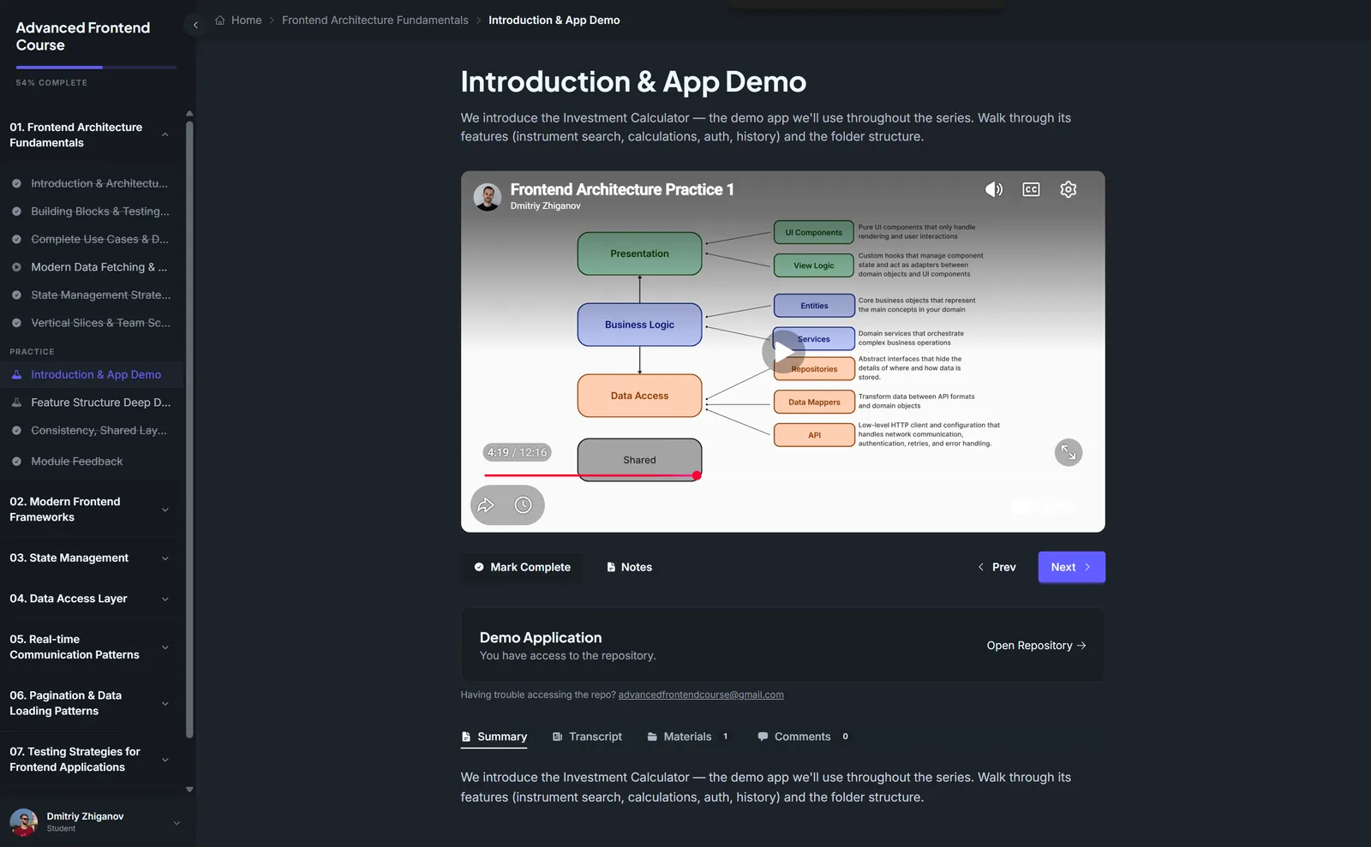Collapse 01. Frontend Architecture Fundamentals section
The width and height of the screenshot is (1371, 847).
(165, 134)
